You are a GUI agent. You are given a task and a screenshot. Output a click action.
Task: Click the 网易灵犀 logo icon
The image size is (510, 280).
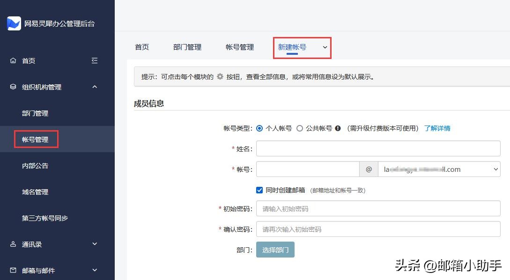pos(14,23)
